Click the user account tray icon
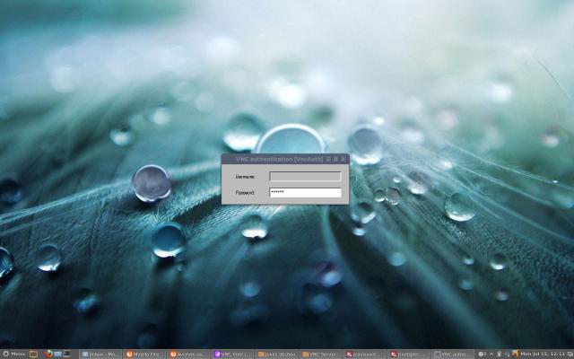The height and width of the screenshot is (359, 574). coord(500,354)
